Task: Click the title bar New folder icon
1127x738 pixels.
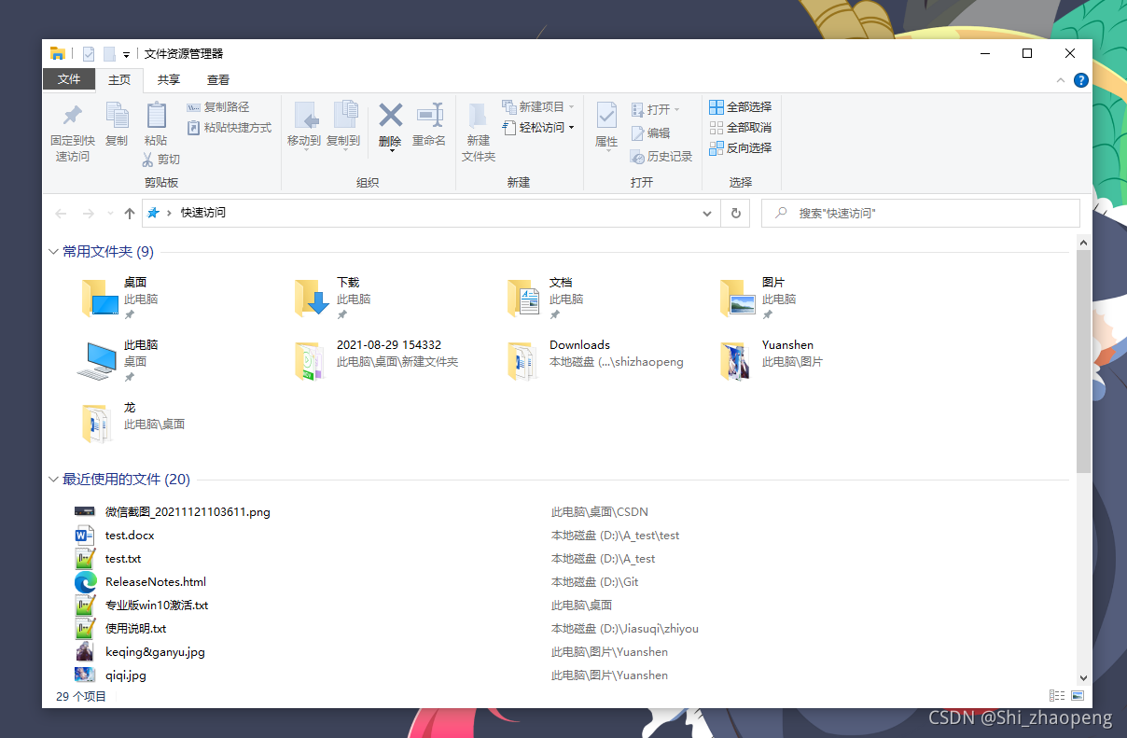Action: (x=109, y=54)
